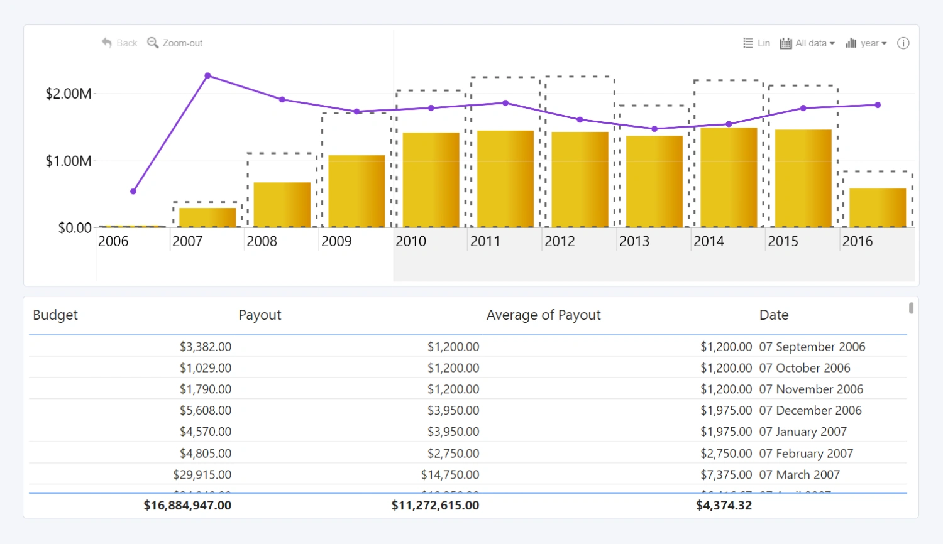Select the 2013 yellow bar
Viewport: 943px width, 544px height.
click(654, 182)
